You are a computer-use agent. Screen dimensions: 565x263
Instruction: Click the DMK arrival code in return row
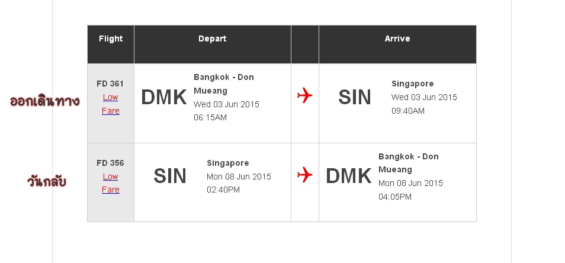pyautogui.click(x=348, y=176)
